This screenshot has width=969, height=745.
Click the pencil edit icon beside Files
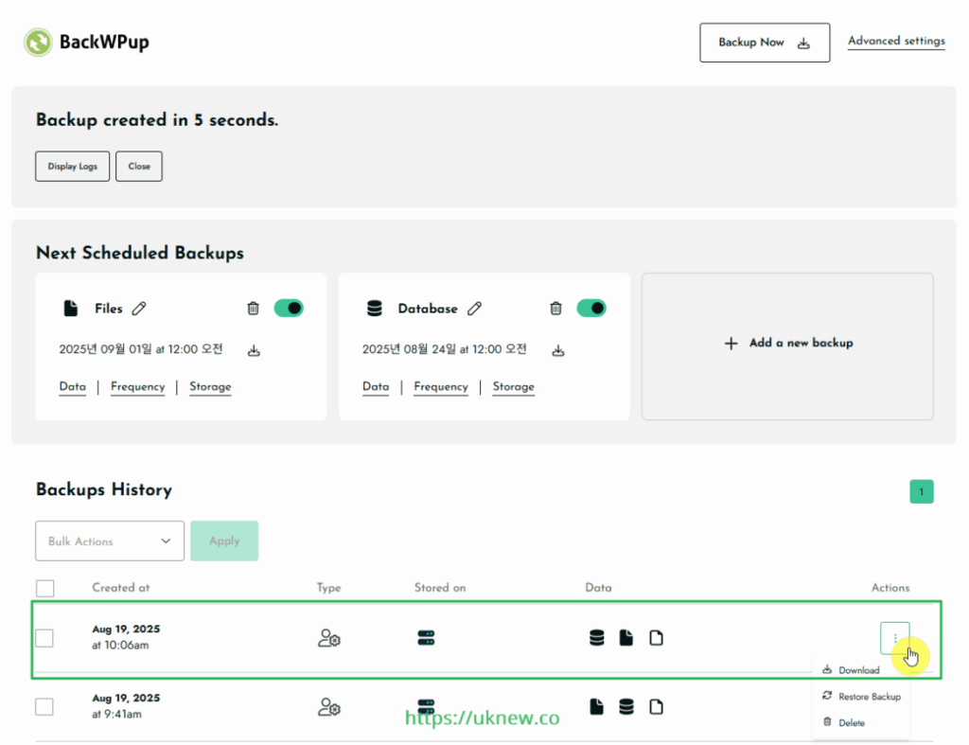pos(139,309)
